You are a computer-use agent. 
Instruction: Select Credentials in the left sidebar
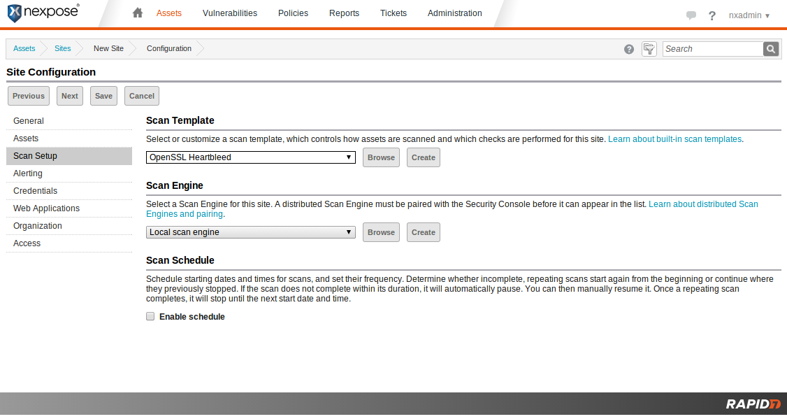pyautogui.click(x=35, y=191)
